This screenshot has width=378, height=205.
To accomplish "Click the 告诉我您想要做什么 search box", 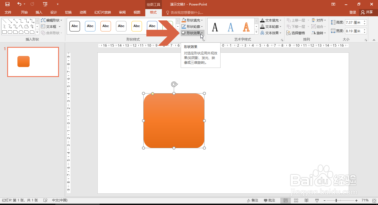I will click(x=185, y=12).
